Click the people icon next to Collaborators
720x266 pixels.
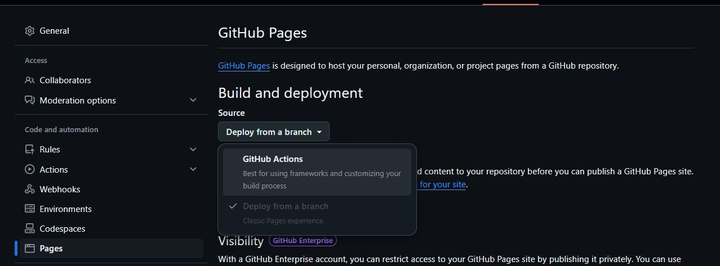point(30,80)
